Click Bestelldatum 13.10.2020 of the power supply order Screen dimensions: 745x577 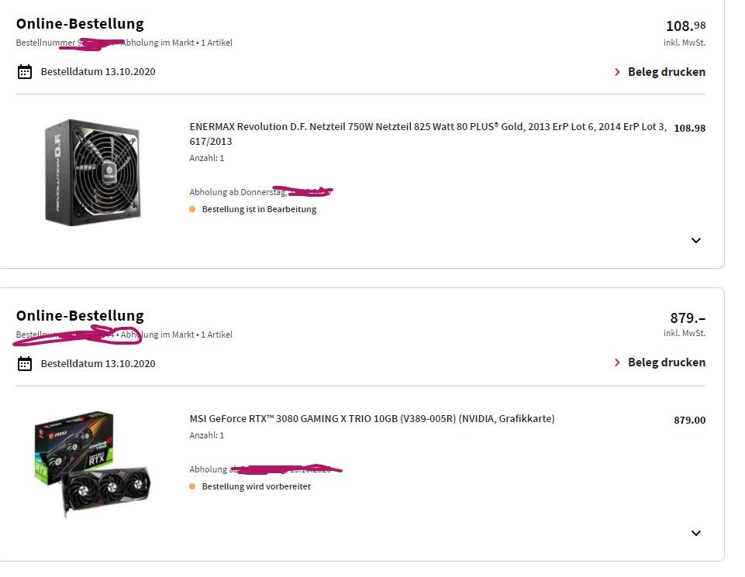tap(98, 72)
